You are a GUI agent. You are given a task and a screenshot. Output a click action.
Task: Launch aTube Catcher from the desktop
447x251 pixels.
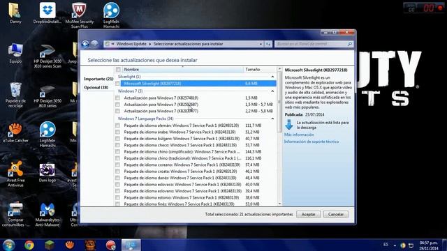pyautogui.click(x=15, y=132)
